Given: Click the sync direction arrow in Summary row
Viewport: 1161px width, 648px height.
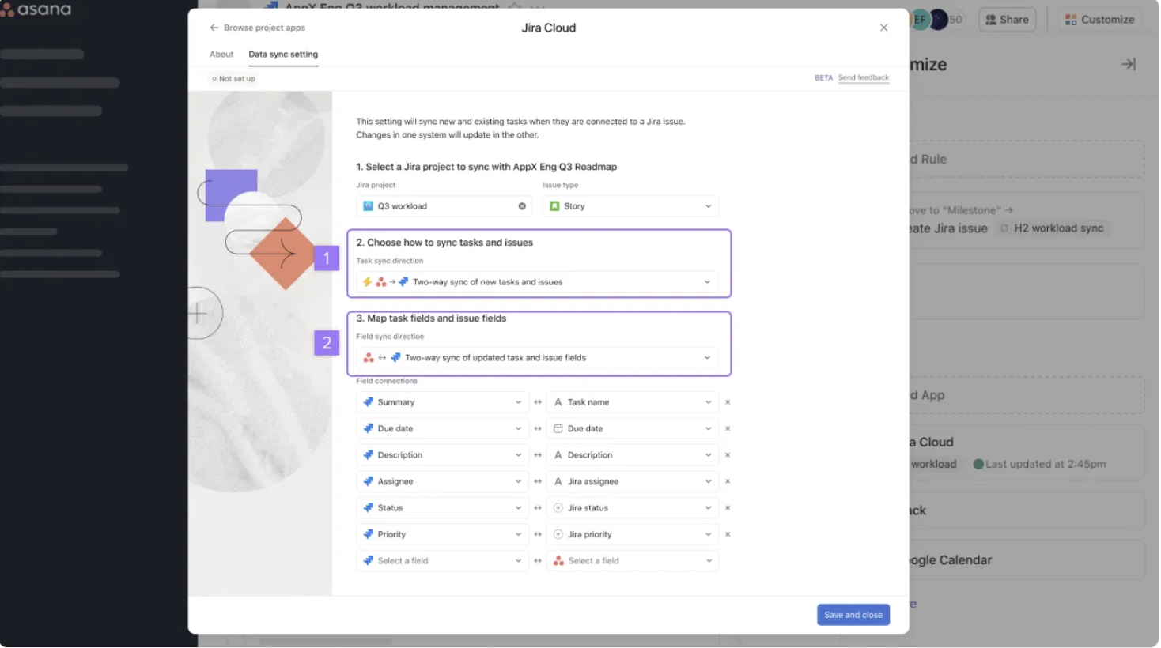Looking at the screenshot, I should 538,402.
